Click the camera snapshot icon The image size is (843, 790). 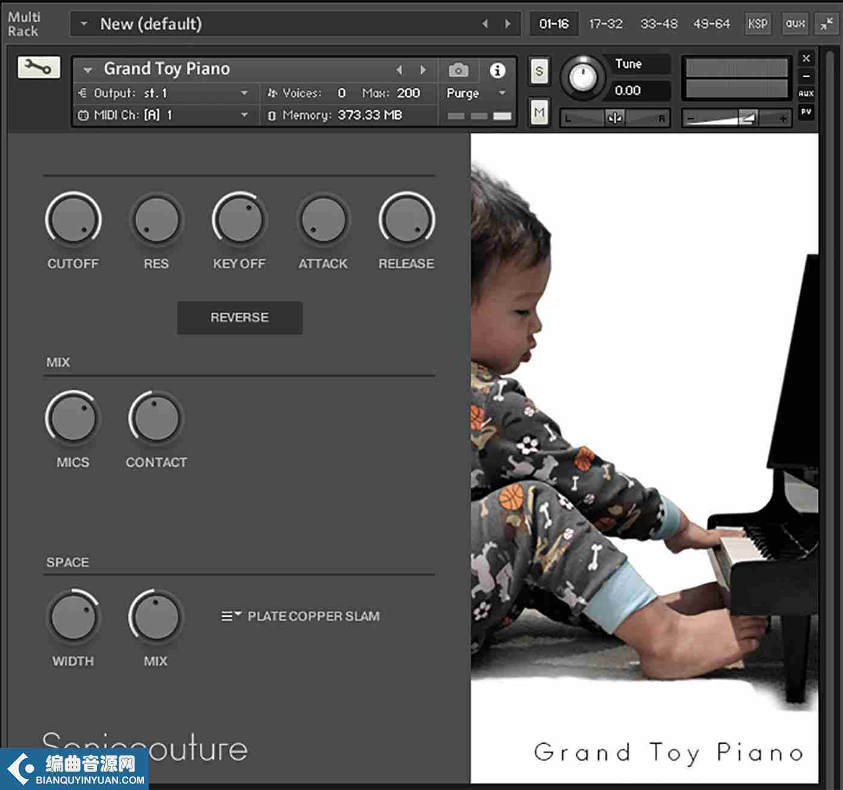(x=458, y=70)
